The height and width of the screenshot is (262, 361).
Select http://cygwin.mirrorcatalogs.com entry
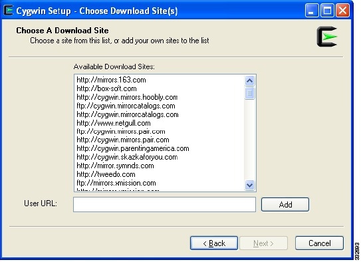click(128, 114)
